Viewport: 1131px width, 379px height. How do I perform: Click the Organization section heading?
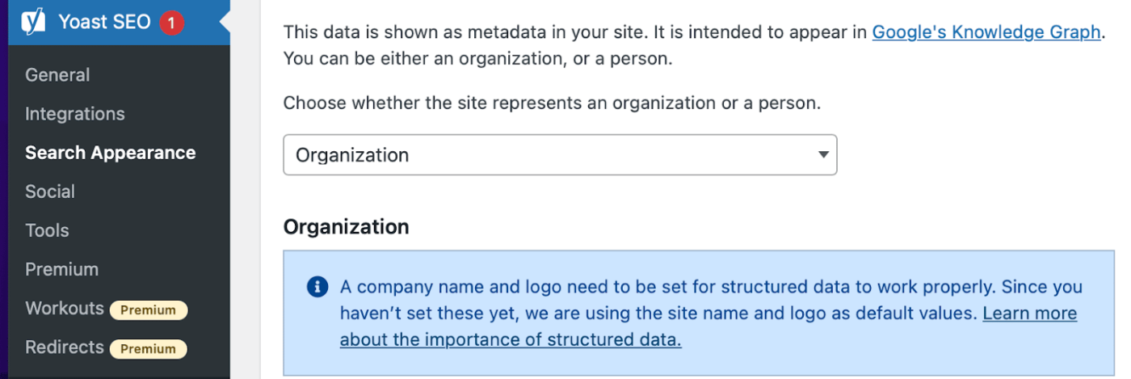click(x=346, y=227)
